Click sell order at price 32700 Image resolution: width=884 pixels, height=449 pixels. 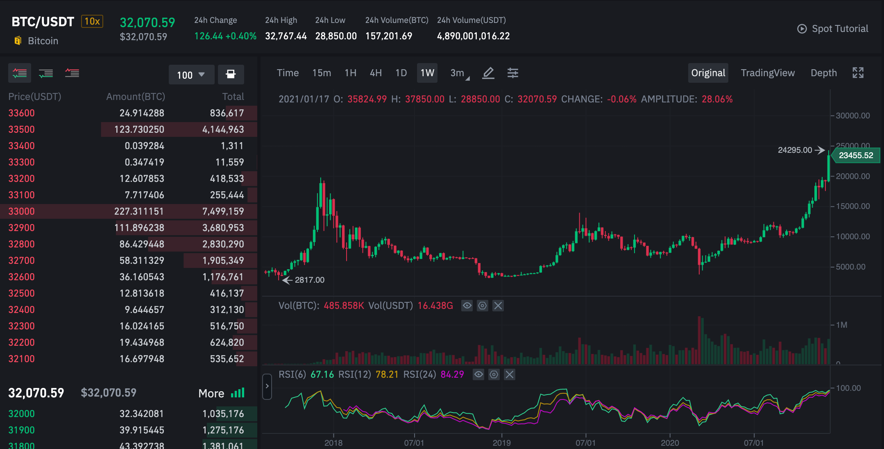(x=129, y=261)
